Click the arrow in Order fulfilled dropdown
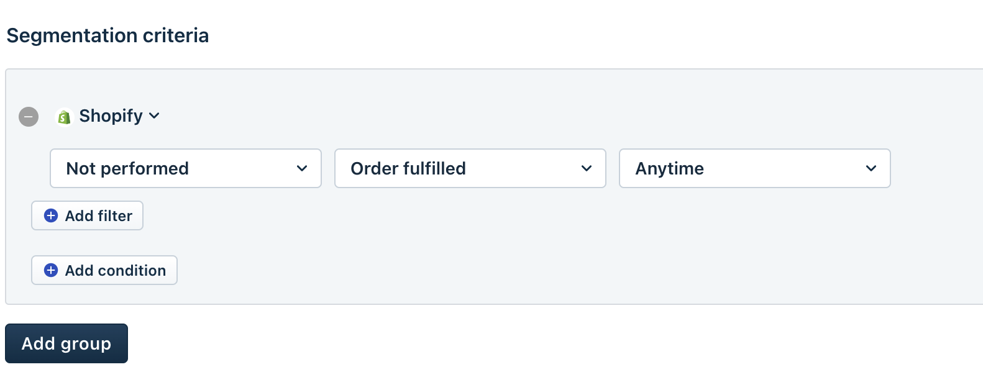Image resolution: width=983 pixels, height=385 pixels. pos(587,168)
